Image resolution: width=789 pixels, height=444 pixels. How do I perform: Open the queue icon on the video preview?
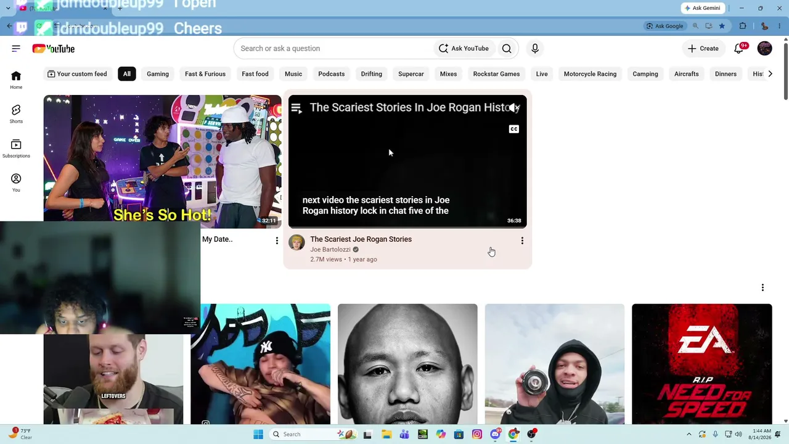point(296,109)
